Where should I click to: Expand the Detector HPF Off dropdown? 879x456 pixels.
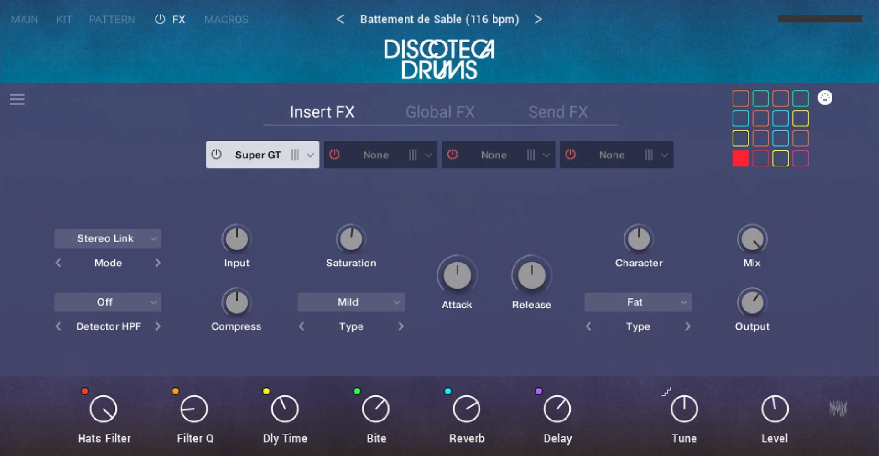click(108, 302)
